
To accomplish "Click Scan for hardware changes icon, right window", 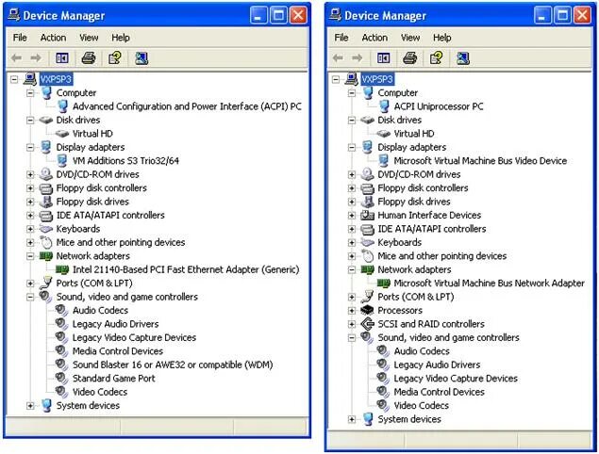I will click(x=462, y=58).
